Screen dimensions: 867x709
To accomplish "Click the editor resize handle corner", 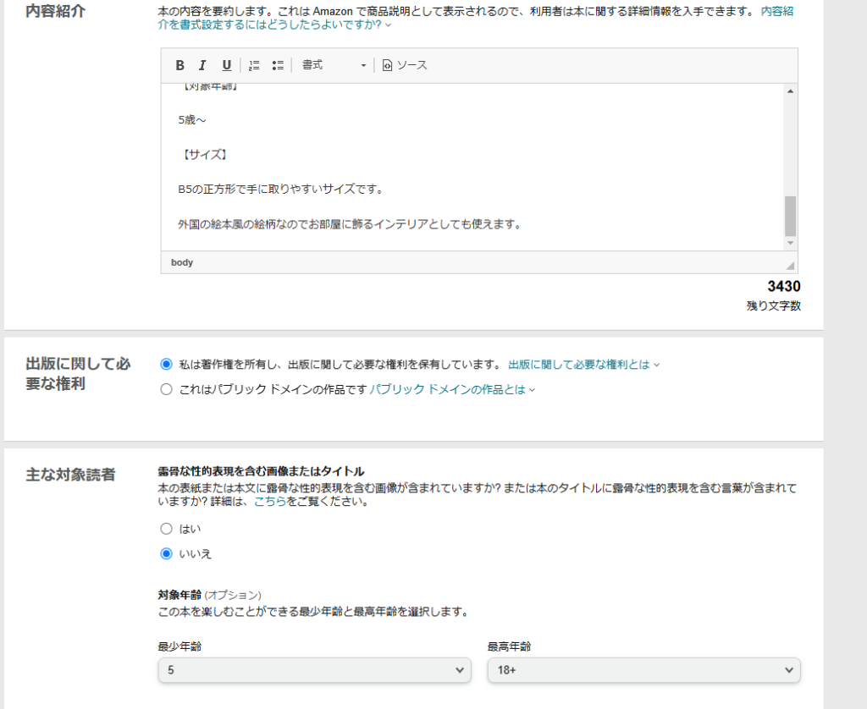I will (791, 266).
